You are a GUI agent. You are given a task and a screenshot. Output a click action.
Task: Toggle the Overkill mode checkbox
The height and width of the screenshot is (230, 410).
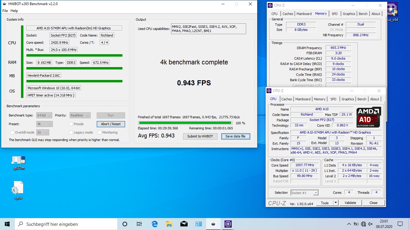(x=12, y=132)
